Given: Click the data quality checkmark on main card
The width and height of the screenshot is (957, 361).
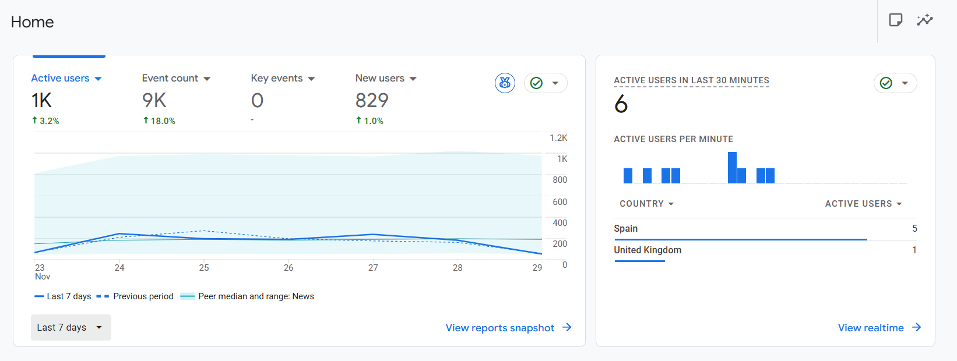Looking at the screenshot, I should [x=537, y=83].
